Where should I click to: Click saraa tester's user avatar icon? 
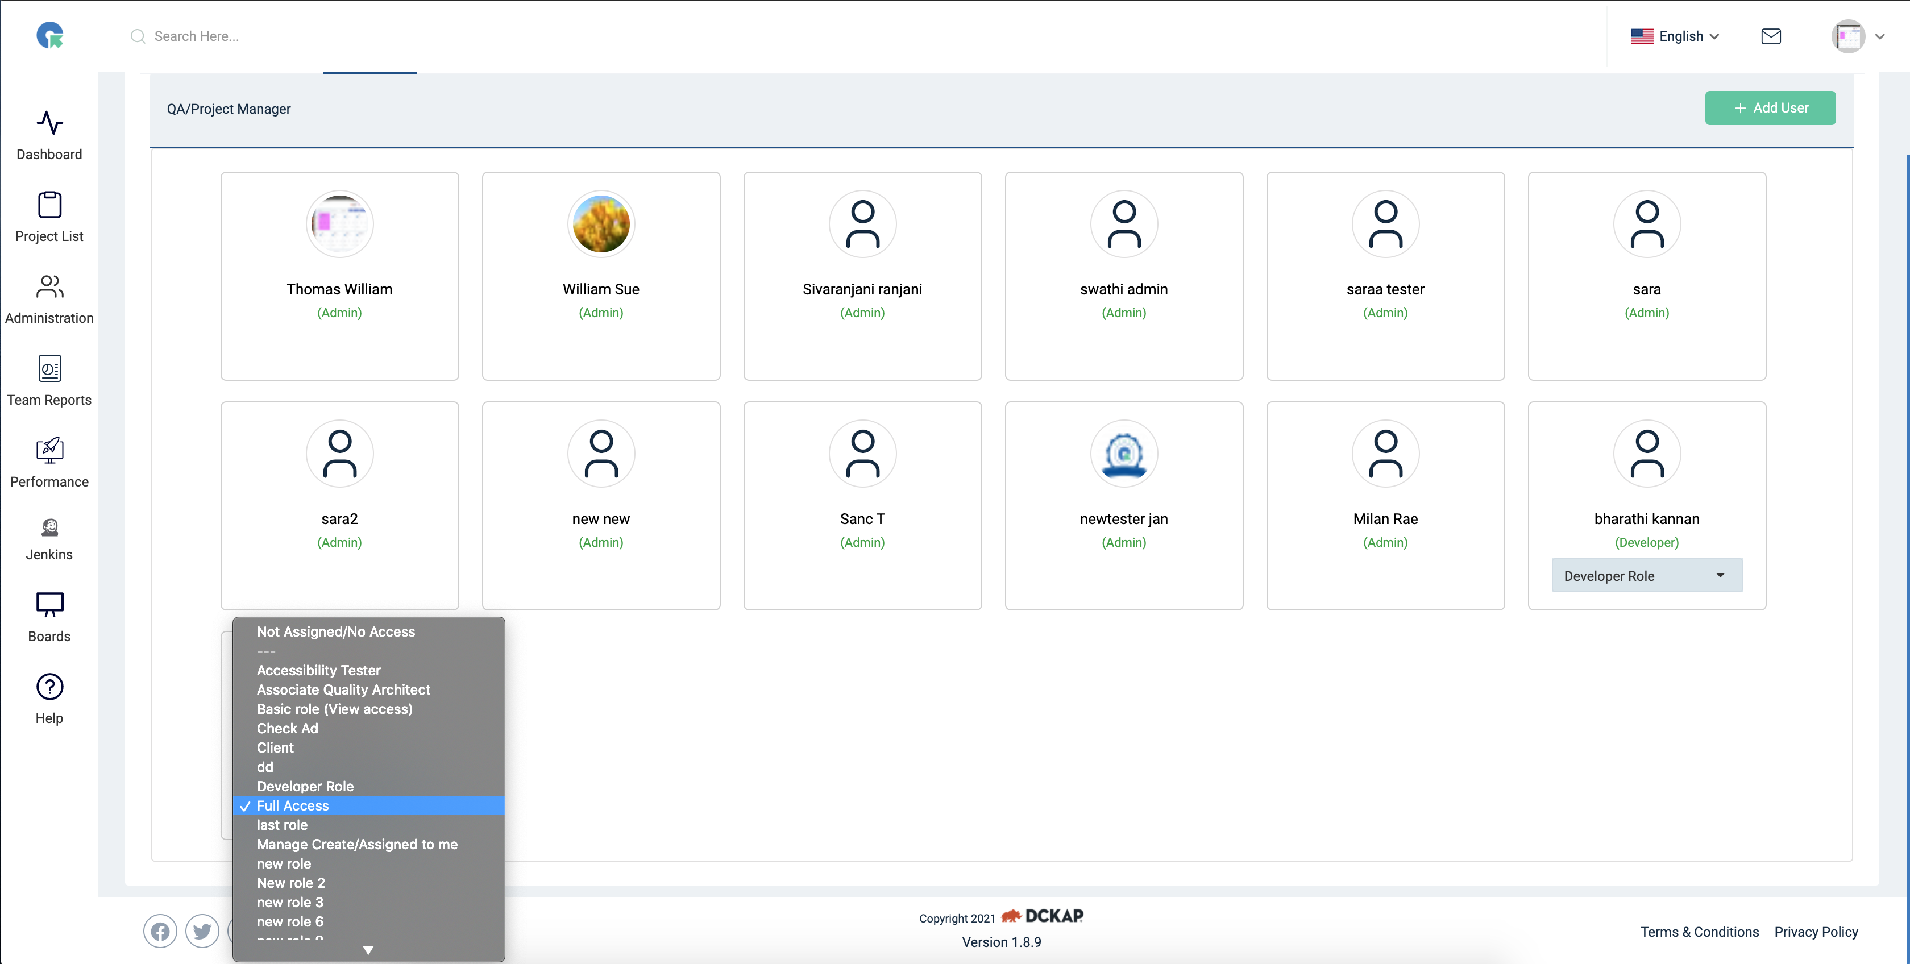1385,224
